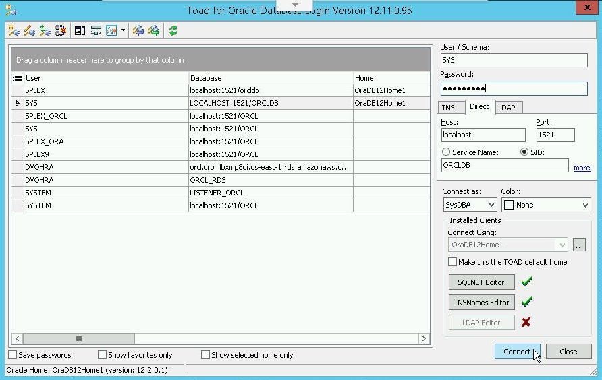Click the edit connection pencil-plug icon
This screenshot has height=380, width=602.
(29, 30)
